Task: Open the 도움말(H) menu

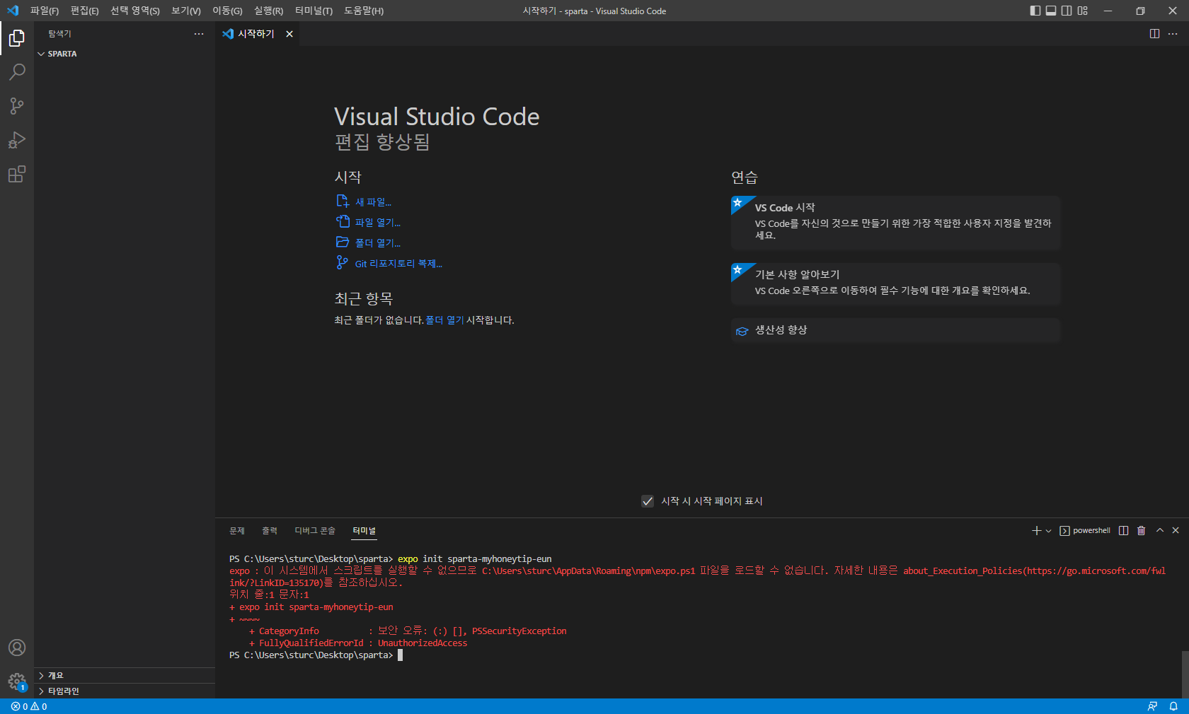Action: pyautogui.click(x=364, y=11)
